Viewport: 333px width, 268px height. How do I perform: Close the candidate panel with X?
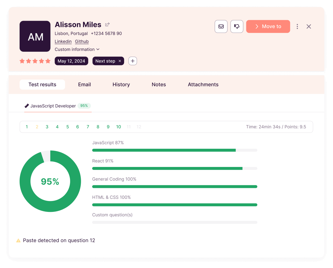coord(309,26)
